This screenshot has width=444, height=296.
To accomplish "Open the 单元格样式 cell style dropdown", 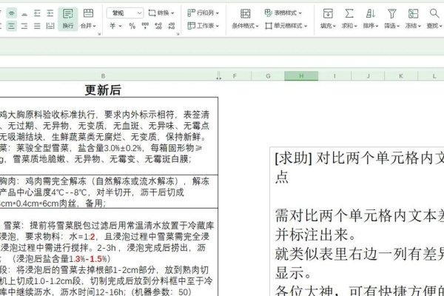I will (x=286, y=26).
